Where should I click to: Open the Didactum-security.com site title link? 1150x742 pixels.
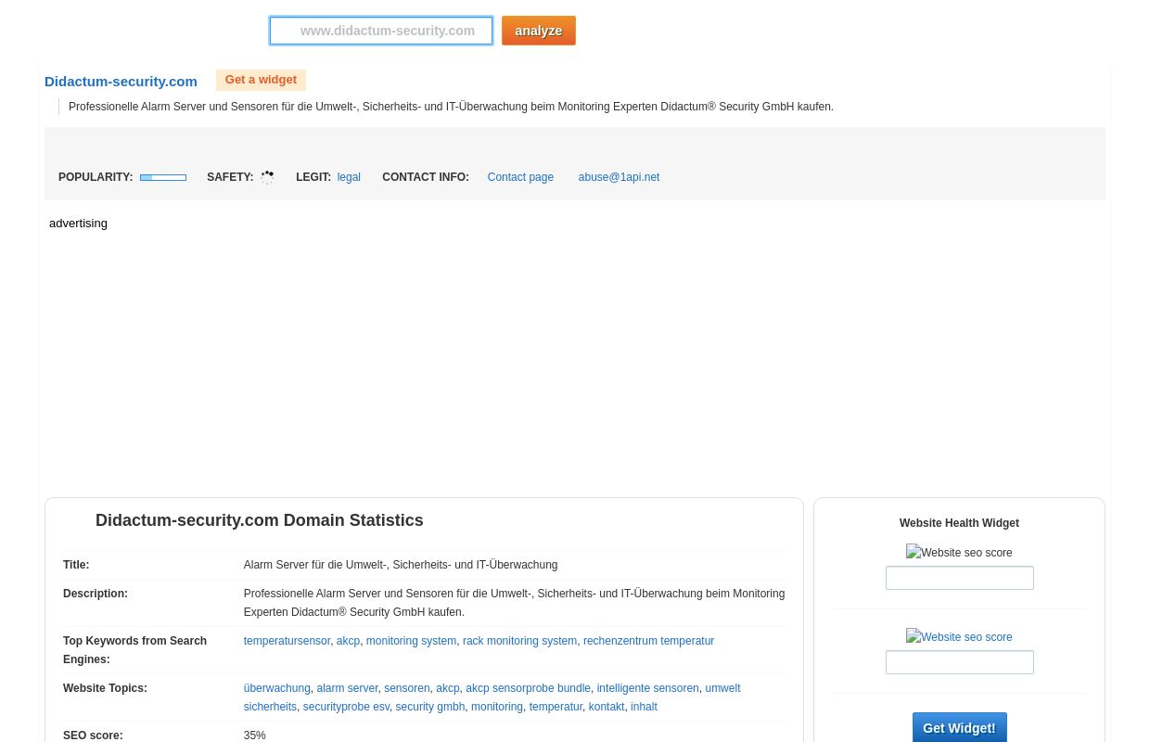(121, 82)
